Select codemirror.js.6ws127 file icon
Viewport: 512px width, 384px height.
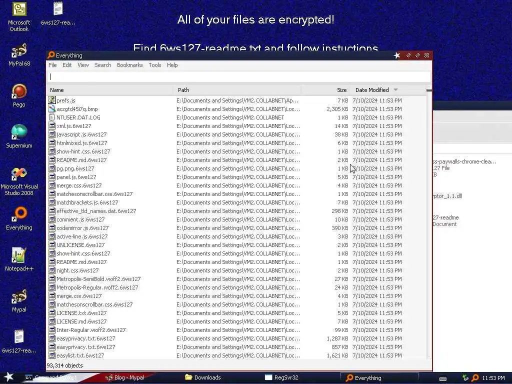pos(51,228)
